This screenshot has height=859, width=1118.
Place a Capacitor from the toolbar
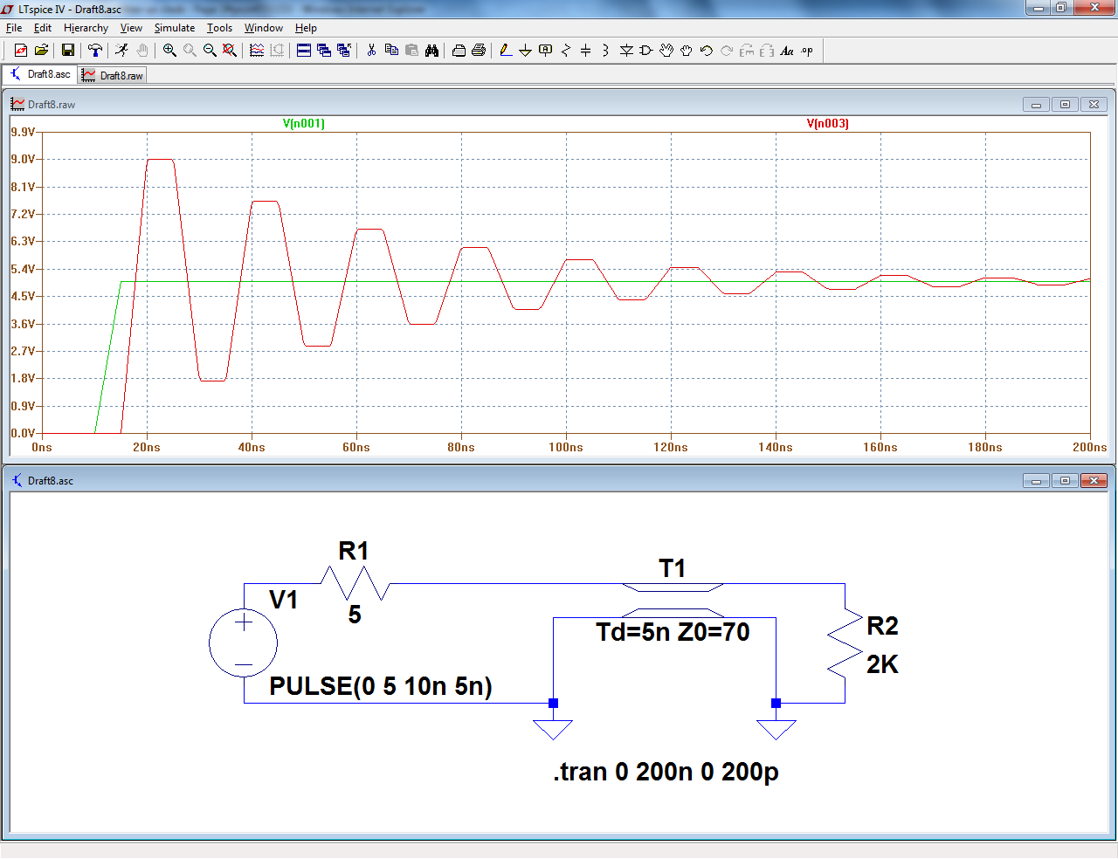[586, 51]
